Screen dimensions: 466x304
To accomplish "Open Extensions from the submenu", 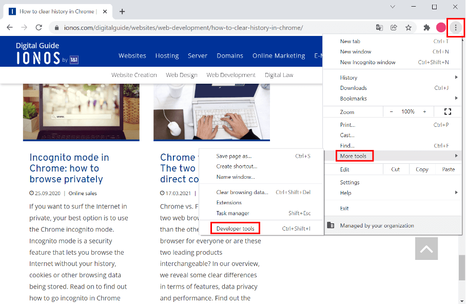I will pos(262,203).
